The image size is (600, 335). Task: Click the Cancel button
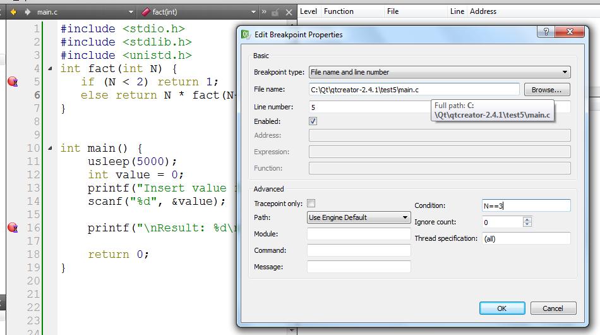click(x=553, y=308)
